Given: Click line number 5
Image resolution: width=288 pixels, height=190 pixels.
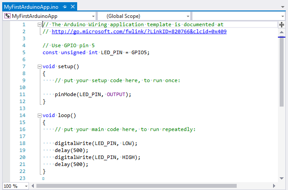Looking at the screenshot, I should [24, 52].
